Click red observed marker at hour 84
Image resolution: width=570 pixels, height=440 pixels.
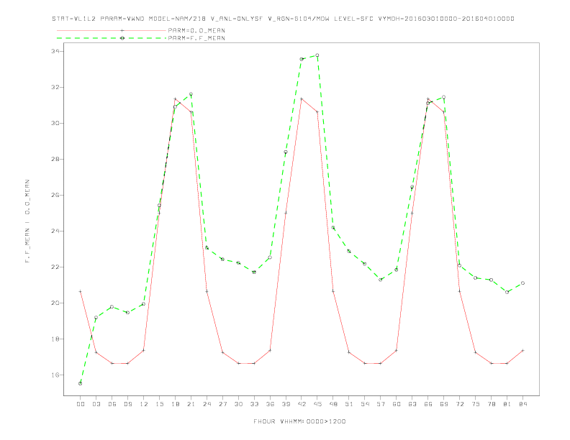click(x=522, y=350)
